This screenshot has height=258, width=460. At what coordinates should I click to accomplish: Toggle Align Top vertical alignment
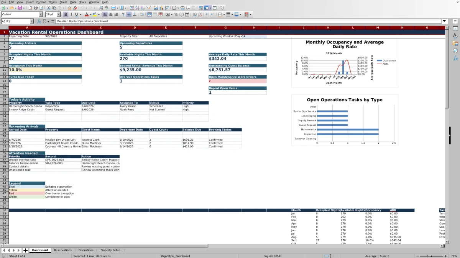123,15
